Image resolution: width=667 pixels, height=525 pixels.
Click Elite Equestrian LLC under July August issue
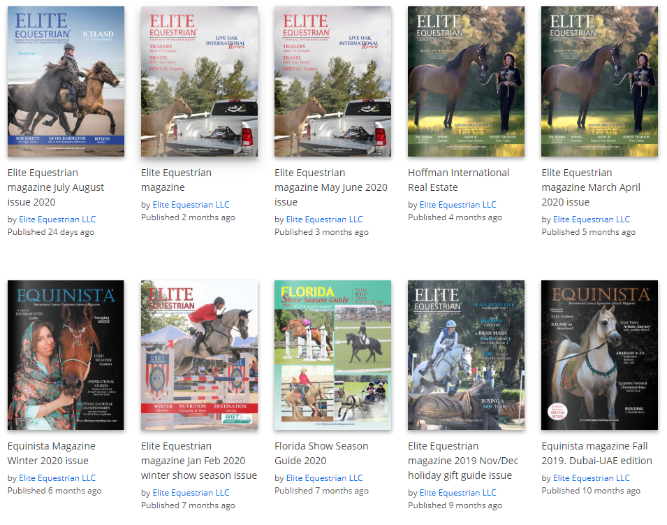57,220
